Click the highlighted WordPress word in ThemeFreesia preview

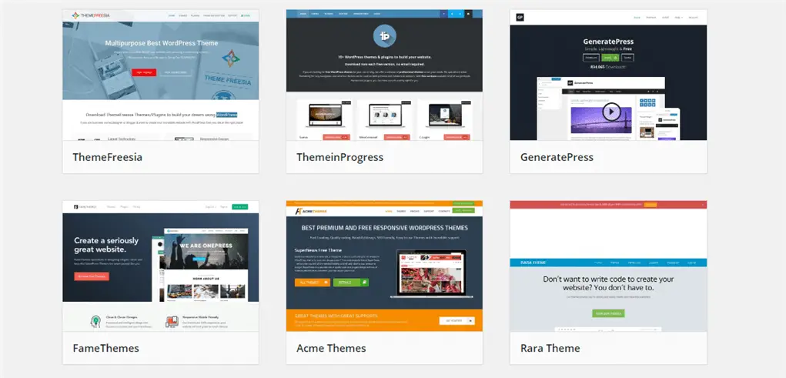[x=227, y=114]
